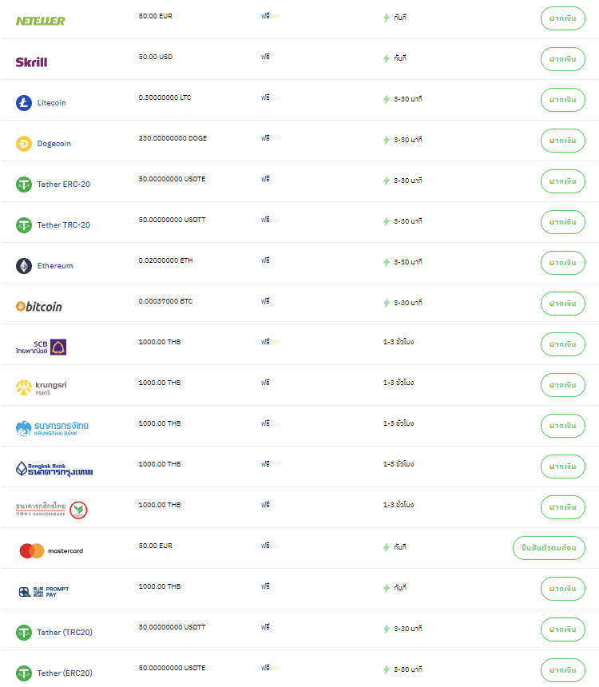This screenshot has width=599, height=687.
Task: Click the PromptPay logo
Action: (44, 592)
